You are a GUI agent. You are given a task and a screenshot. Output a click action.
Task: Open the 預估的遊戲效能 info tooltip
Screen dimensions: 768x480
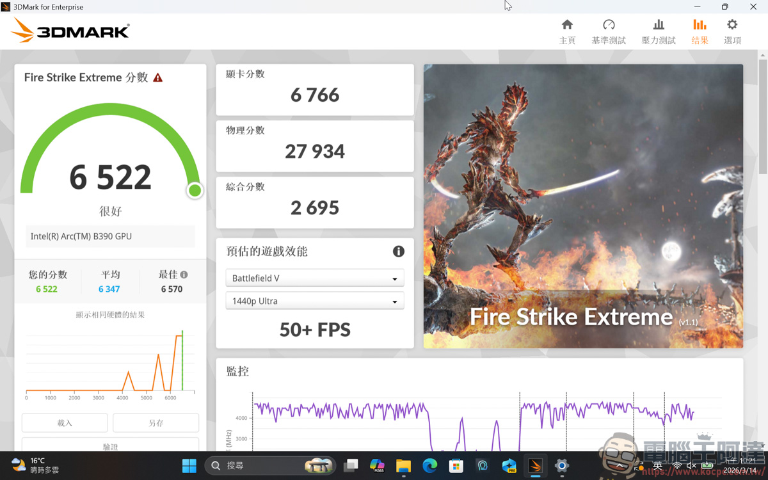398,252
